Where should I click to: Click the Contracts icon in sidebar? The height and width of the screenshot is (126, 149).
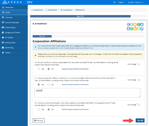click(x=3, y=17)
